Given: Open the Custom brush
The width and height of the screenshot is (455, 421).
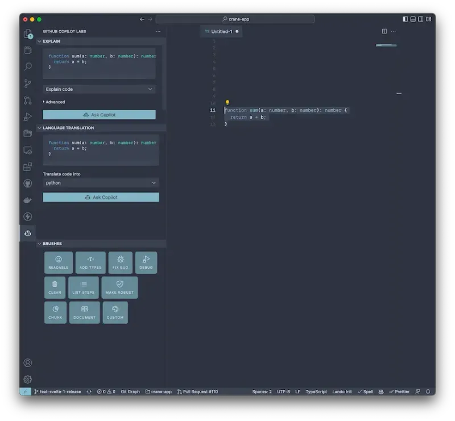Looking at the screenshot, I should [115, 312].
